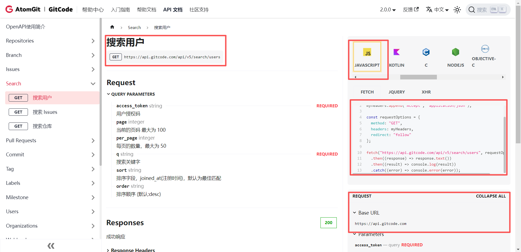Click the per_page parameter name
The width and height of the screenshot is (521, 252).
click(x=127, y=138)
